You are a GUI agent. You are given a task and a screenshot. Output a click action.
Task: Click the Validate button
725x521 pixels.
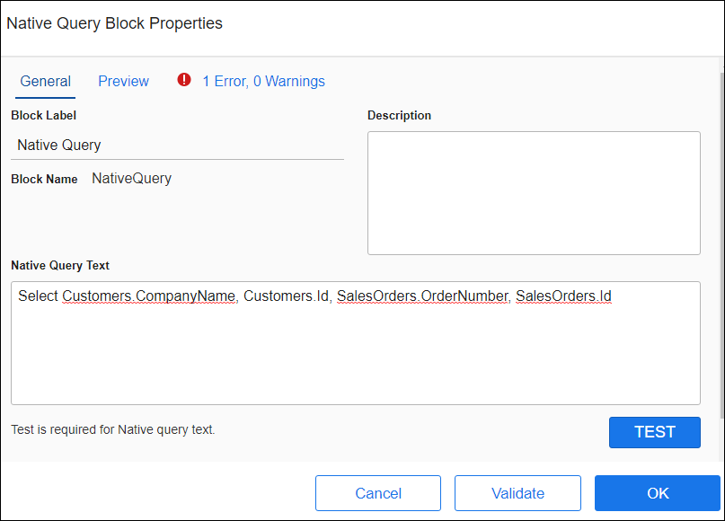pyautogui.click(x=517, y=492)
